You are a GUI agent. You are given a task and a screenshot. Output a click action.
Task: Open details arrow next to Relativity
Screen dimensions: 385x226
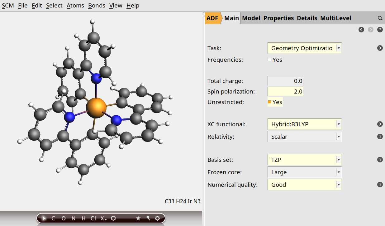tap(380, 137)
